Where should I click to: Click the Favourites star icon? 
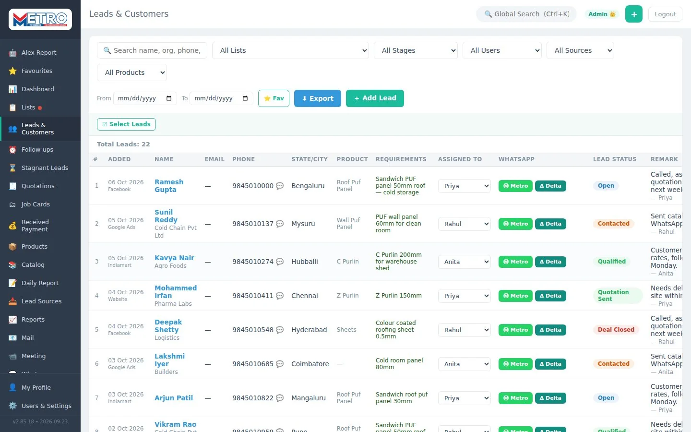pyautogui.click(x=12, y=71)
